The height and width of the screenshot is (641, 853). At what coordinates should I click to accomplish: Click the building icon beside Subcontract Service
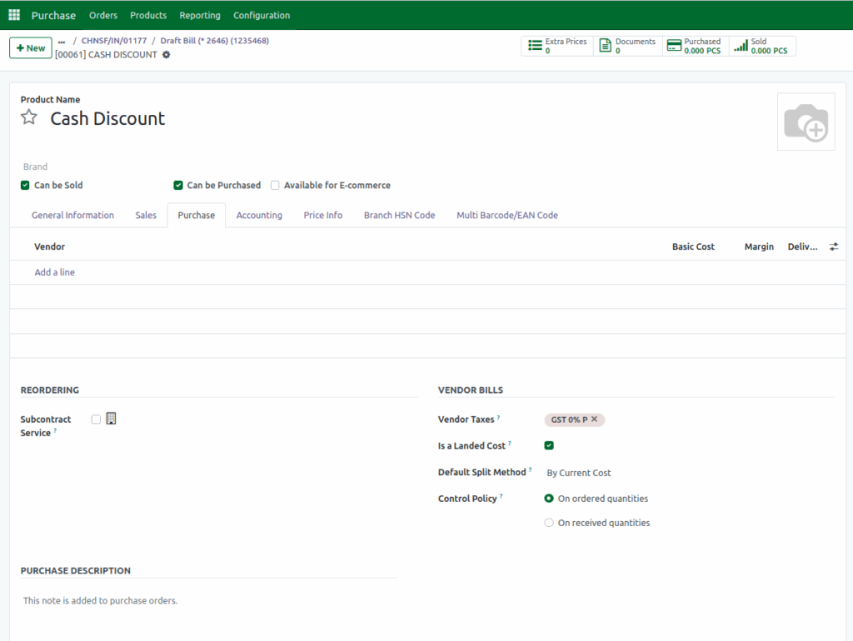click(111, 419)
